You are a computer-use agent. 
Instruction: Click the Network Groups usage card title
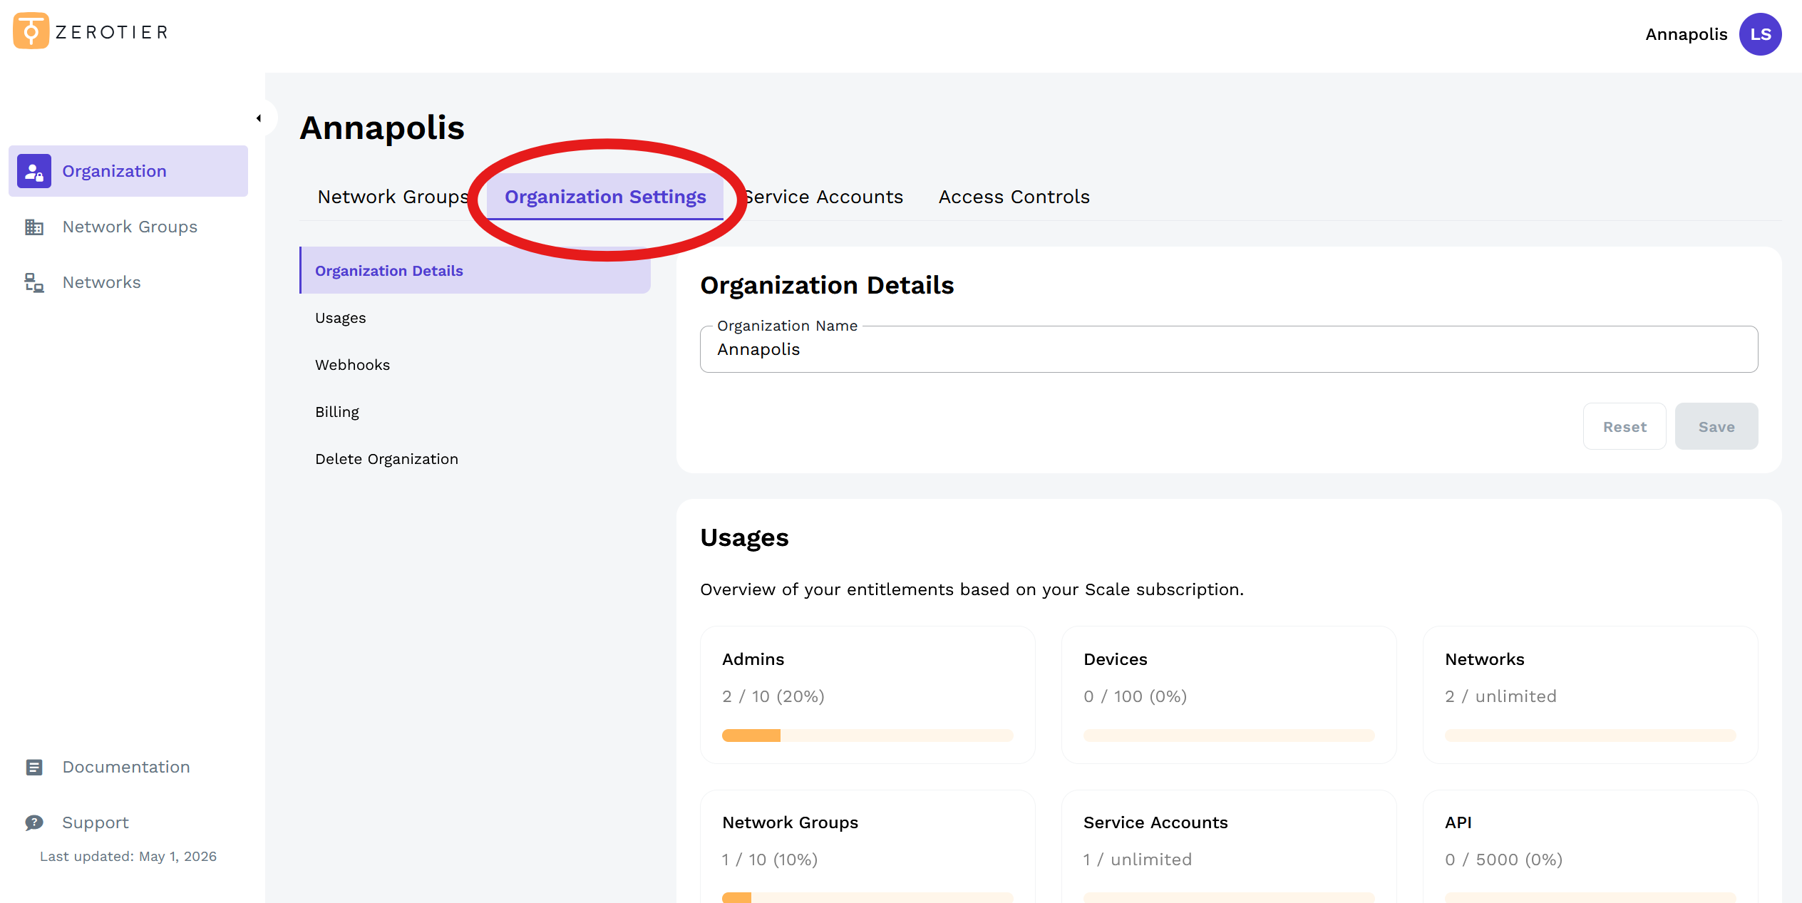(790, 822)
